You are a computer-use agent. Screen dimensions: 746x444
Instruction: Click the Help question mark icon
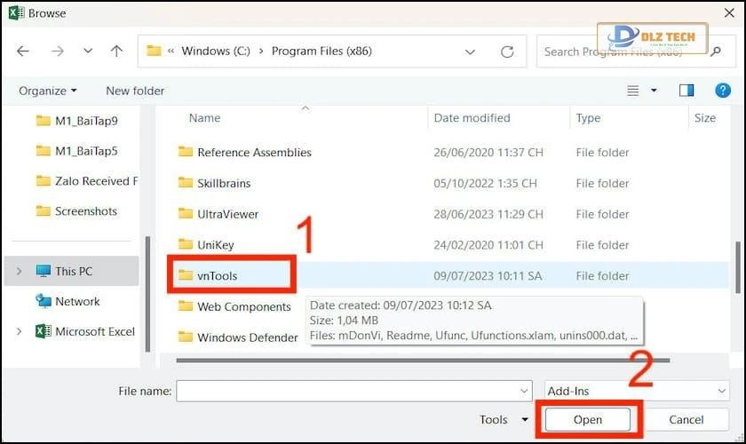pyautogui.click(x=723, y=91)
